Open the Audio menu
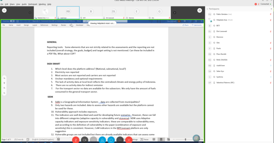This screenshot has width=274, height=143. (24, 4)
